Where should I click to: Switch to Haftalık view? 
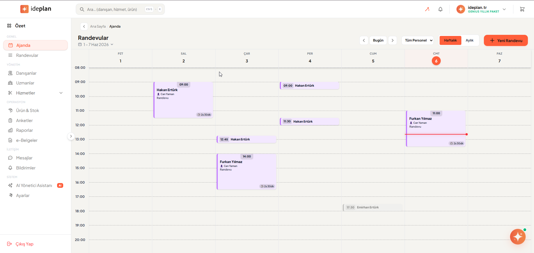pyautogui.click(x=450, y=40)
